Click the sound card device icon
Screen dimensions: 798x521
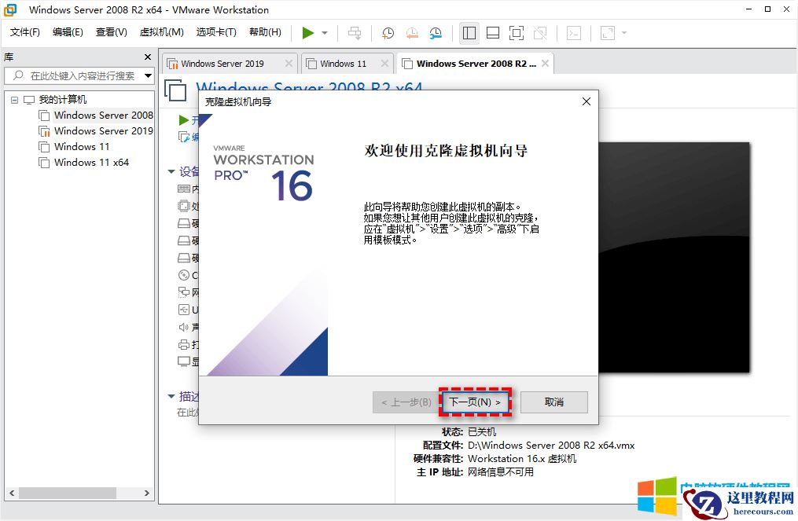[x=184, y=327]
